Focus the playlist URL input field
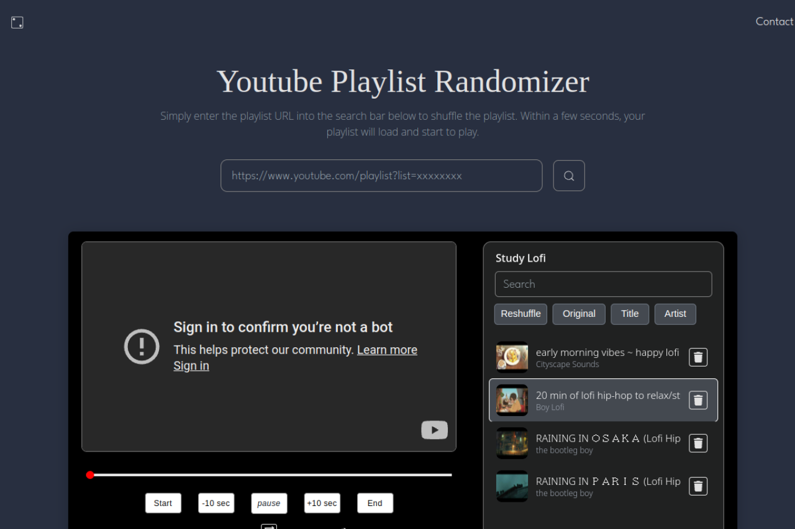The width and height of the screenshot is (795, 529). coord(381,176)
